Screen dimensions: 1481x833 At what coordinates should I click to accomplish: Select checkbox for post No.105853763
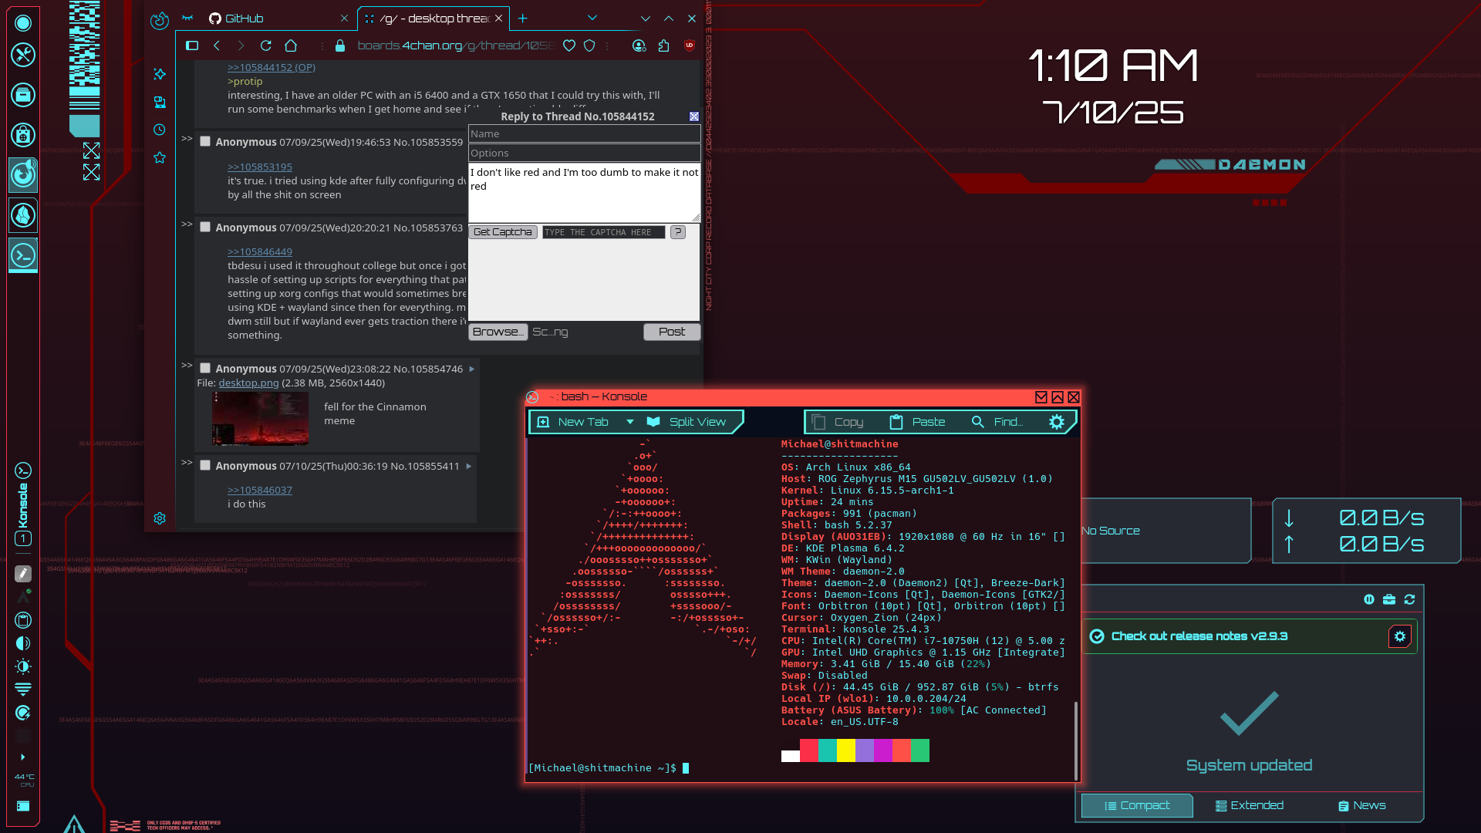(x=205, y=227)
